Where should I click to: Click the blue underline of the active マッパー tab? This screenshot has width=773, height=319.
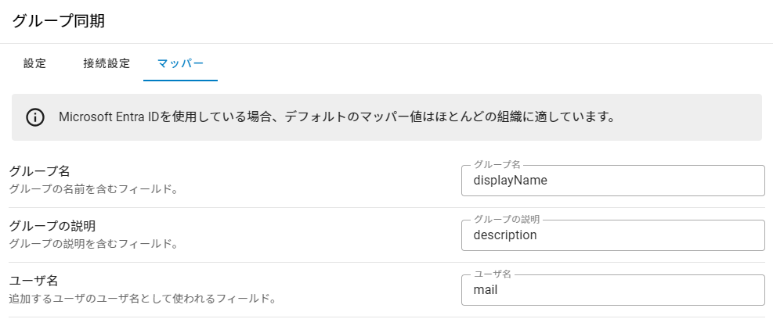click(180, 81)
